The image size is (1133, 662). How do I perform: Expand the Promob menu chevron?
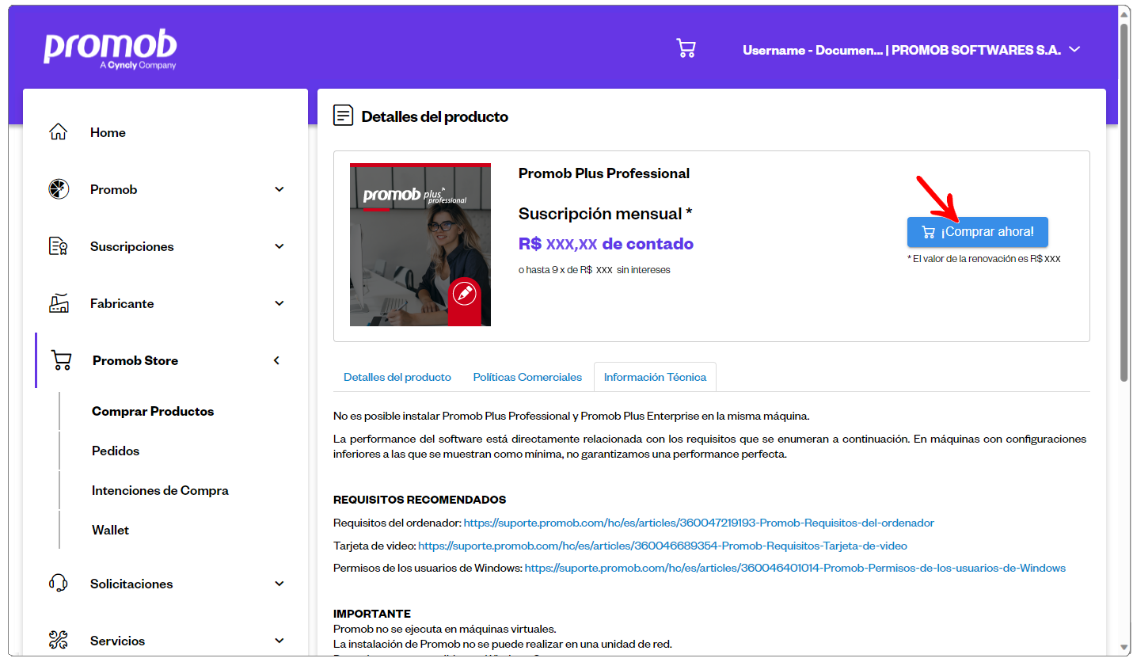click(279, 189)
